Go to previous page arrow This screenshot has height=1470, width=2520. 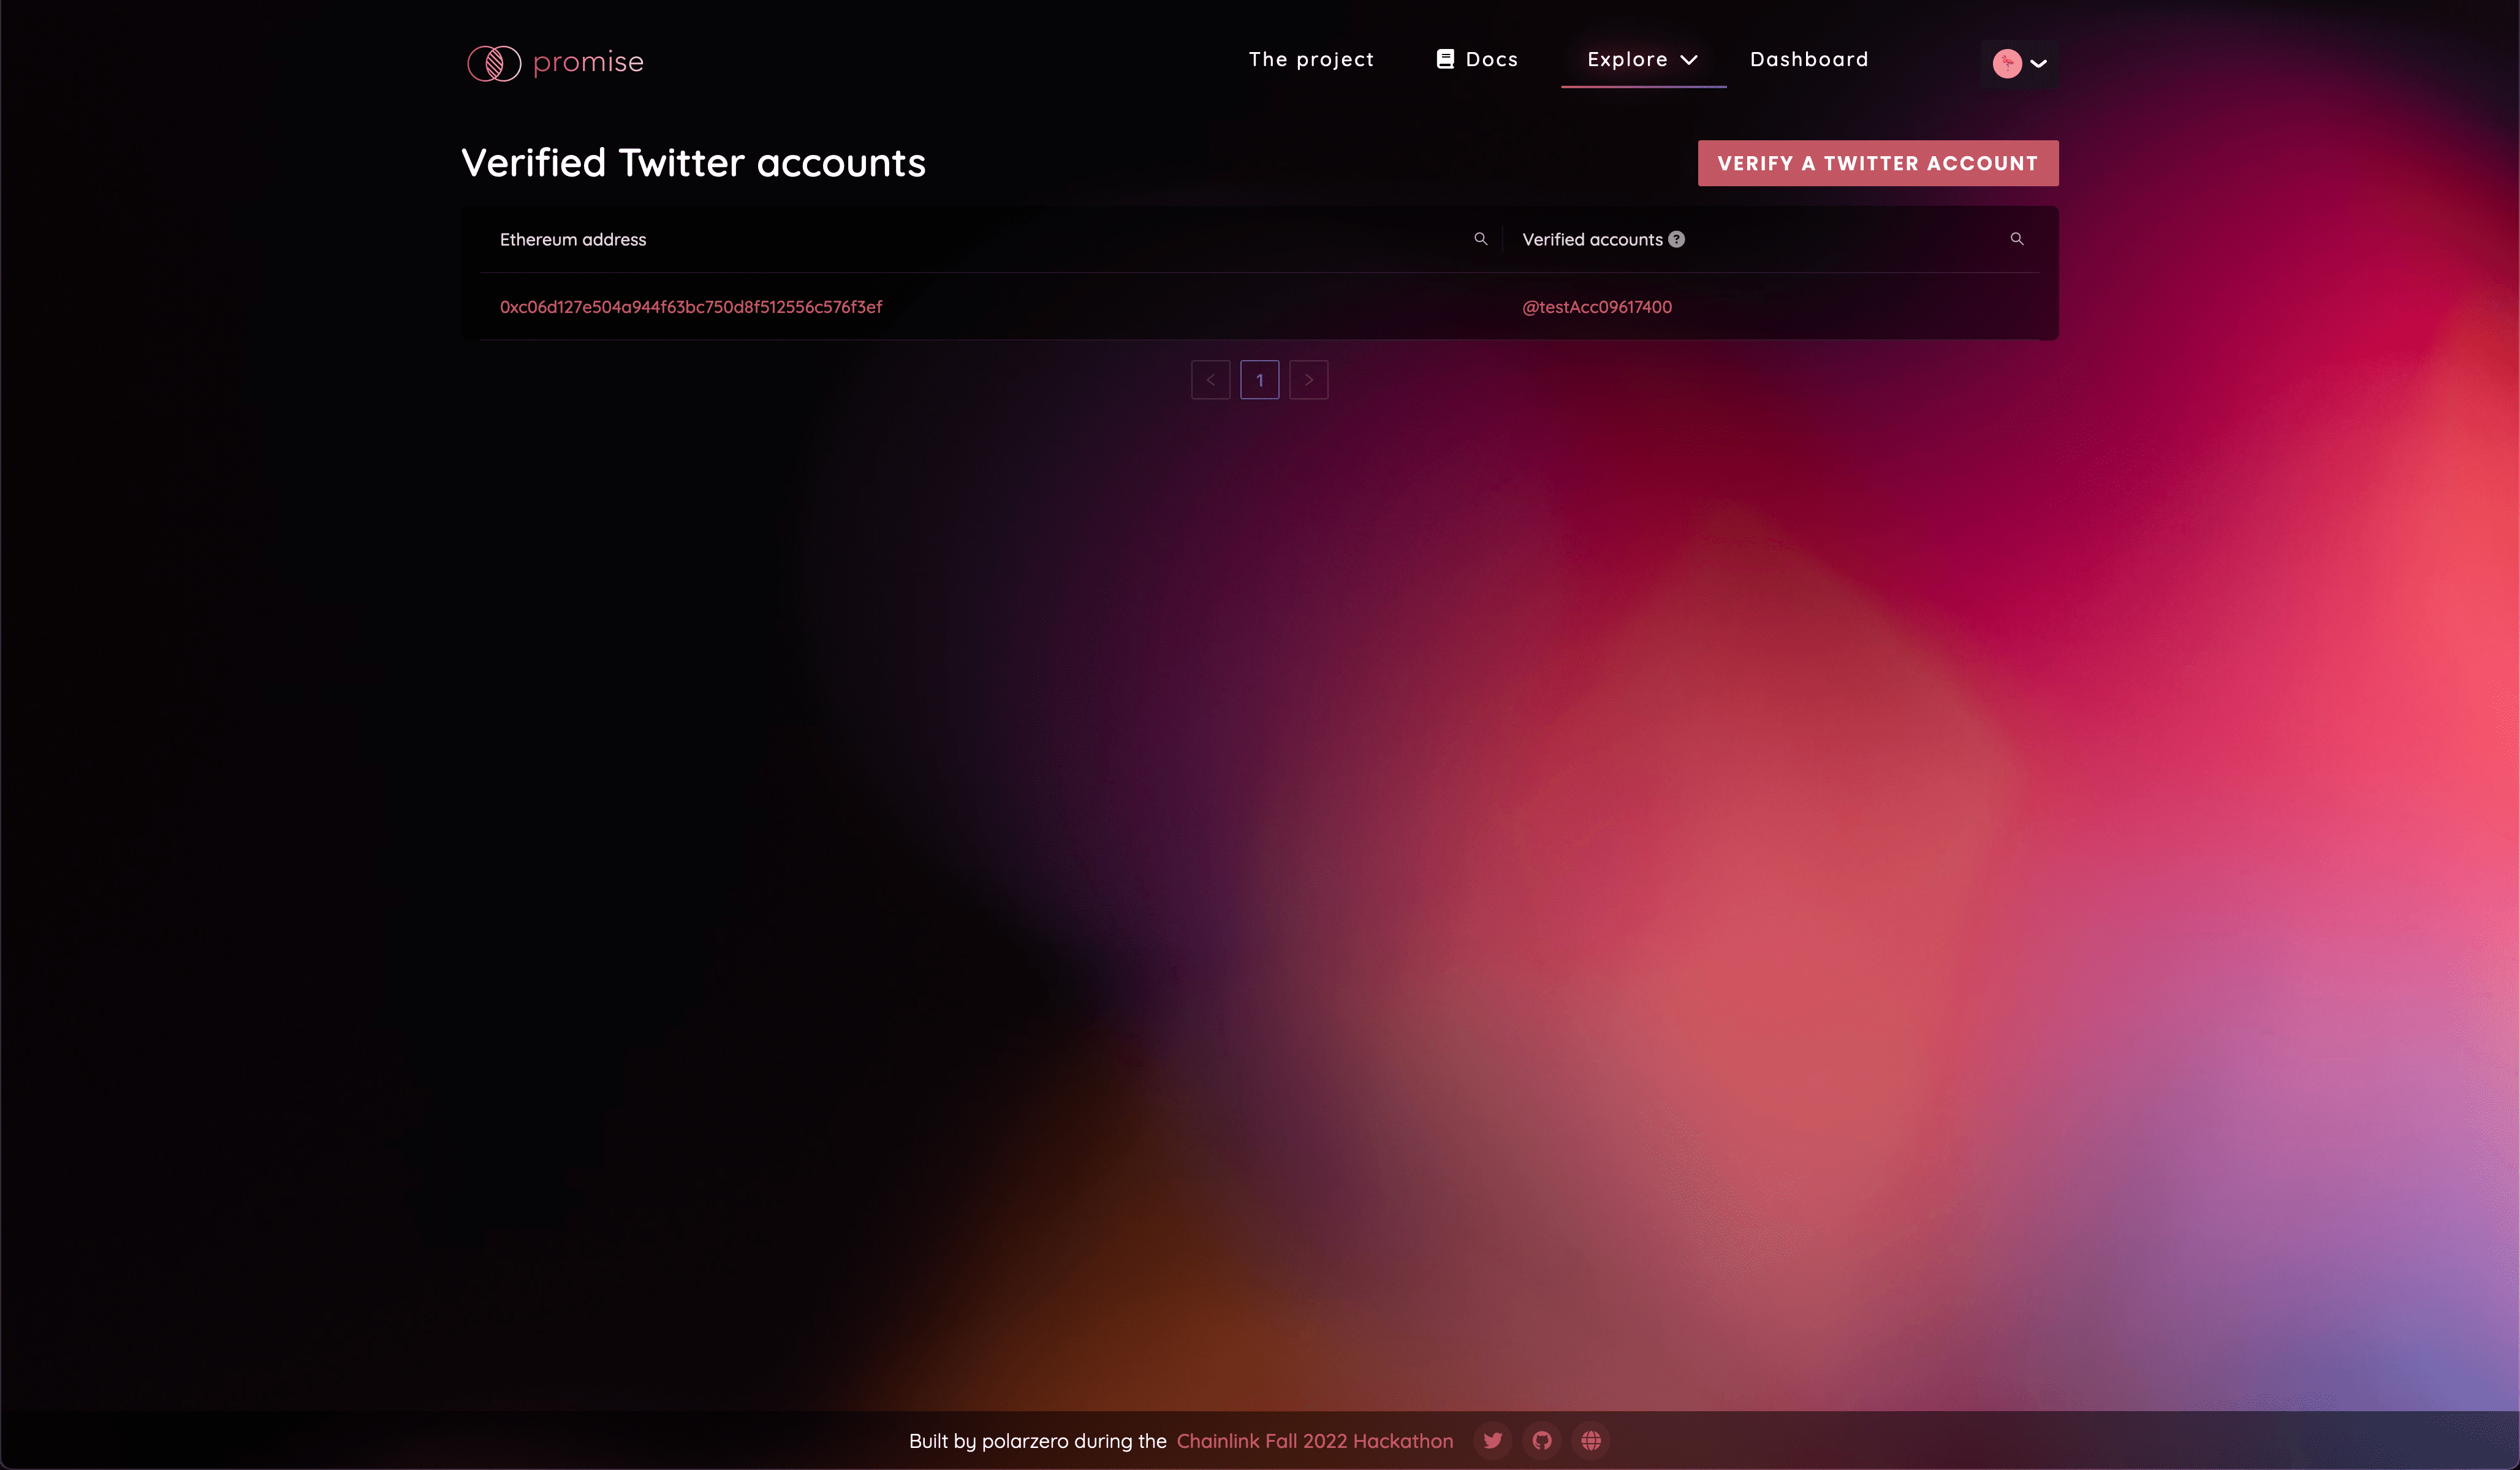point(1210,380)
